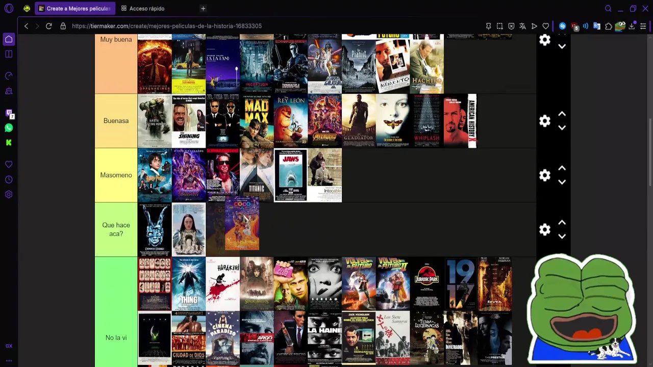Image resolution: width=653 pixels, height=367 pixels.
Task: Move Que hace aca row down
Action: (x=562, y=237)
